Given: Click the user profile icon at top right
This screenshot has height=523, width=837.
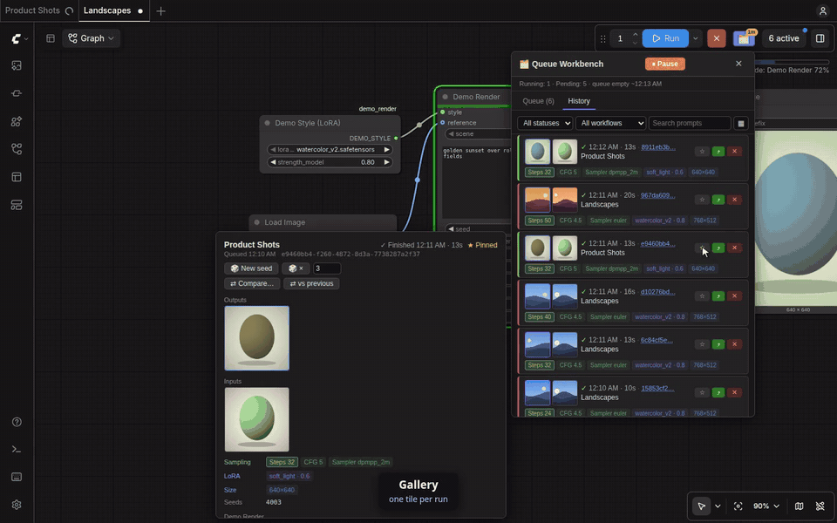Looking at the screenshot, I should click(822, 10).
